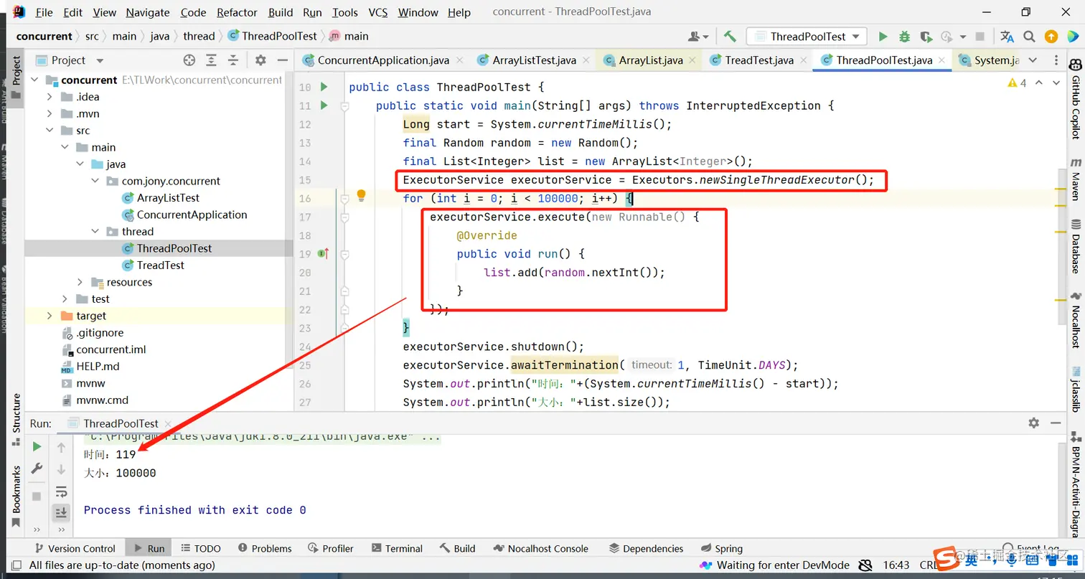The height and width of the screenshot is (579, 1085).
Task: Open the Refactor menu
Action: pos(237,12)
